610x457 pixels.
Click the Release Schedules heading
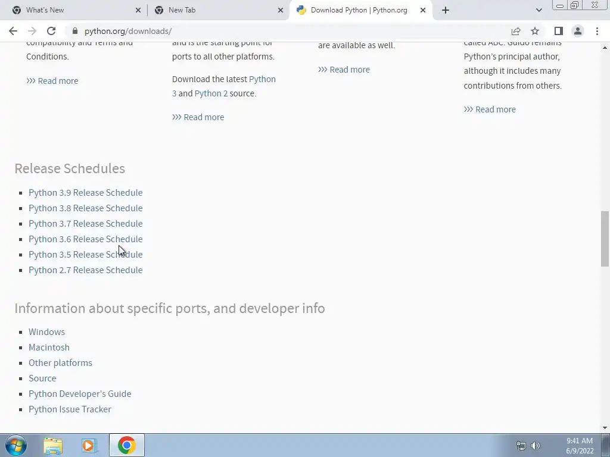70,168
